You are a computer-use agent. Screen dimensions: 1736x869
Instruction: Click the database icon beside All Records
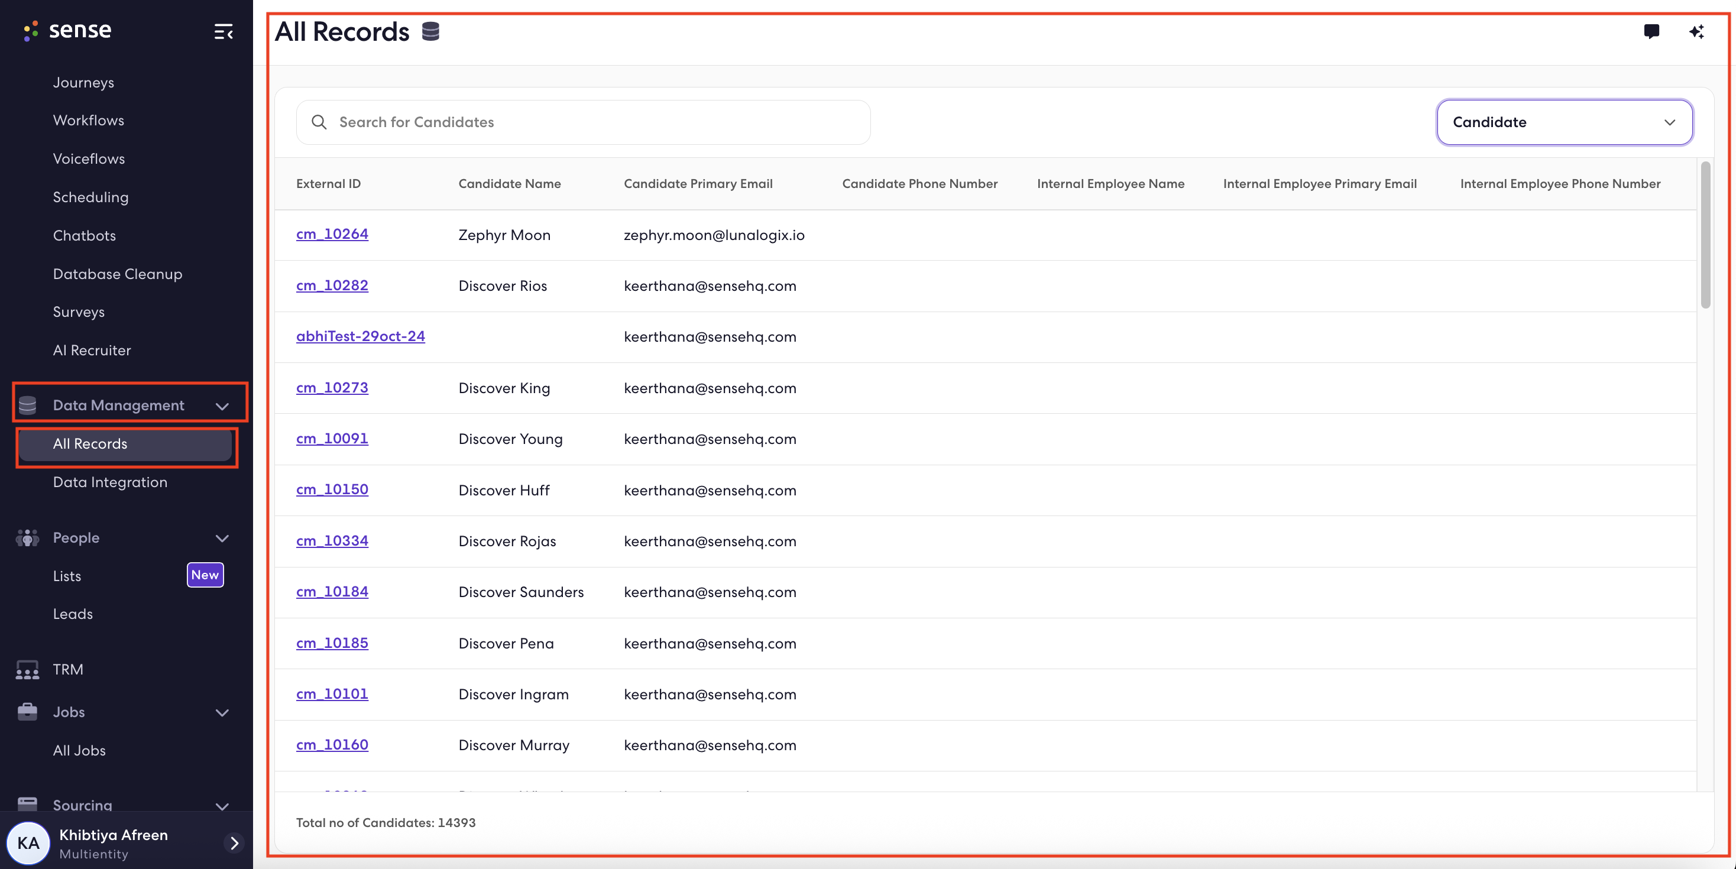point(430,32)
